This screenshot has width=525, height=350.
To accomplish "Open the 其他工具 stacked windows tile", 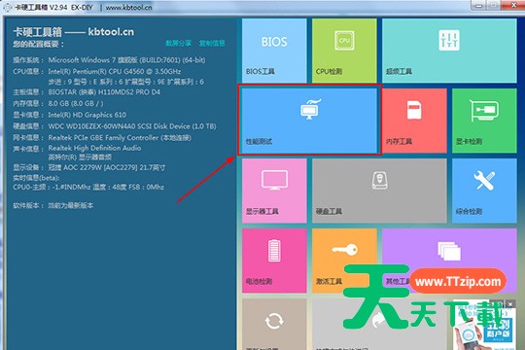I will [x=449, y=261].
